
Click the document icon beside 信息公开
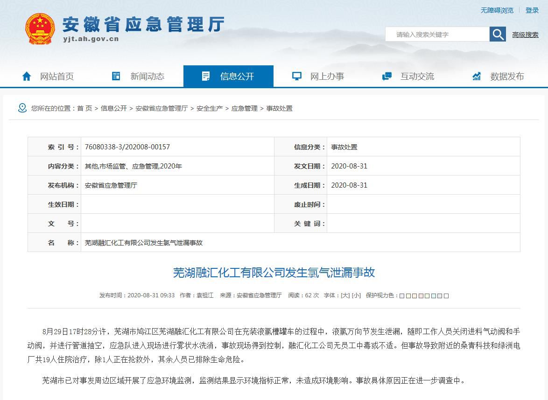click(206, 76)
